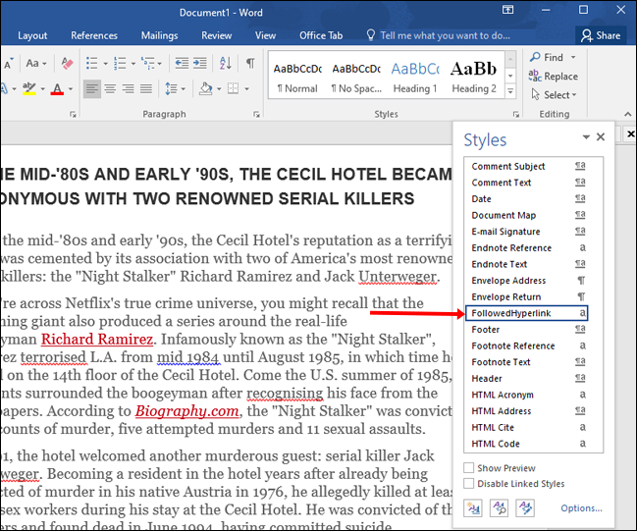Center the paragraph text
Screen dimensions: 637x531
pyautogui.click(x=110, y=88)
